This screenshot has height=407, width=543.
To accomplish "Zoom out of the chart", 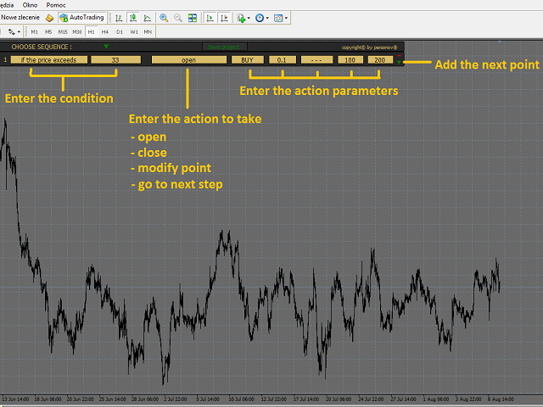I will [x=178, y=18].
